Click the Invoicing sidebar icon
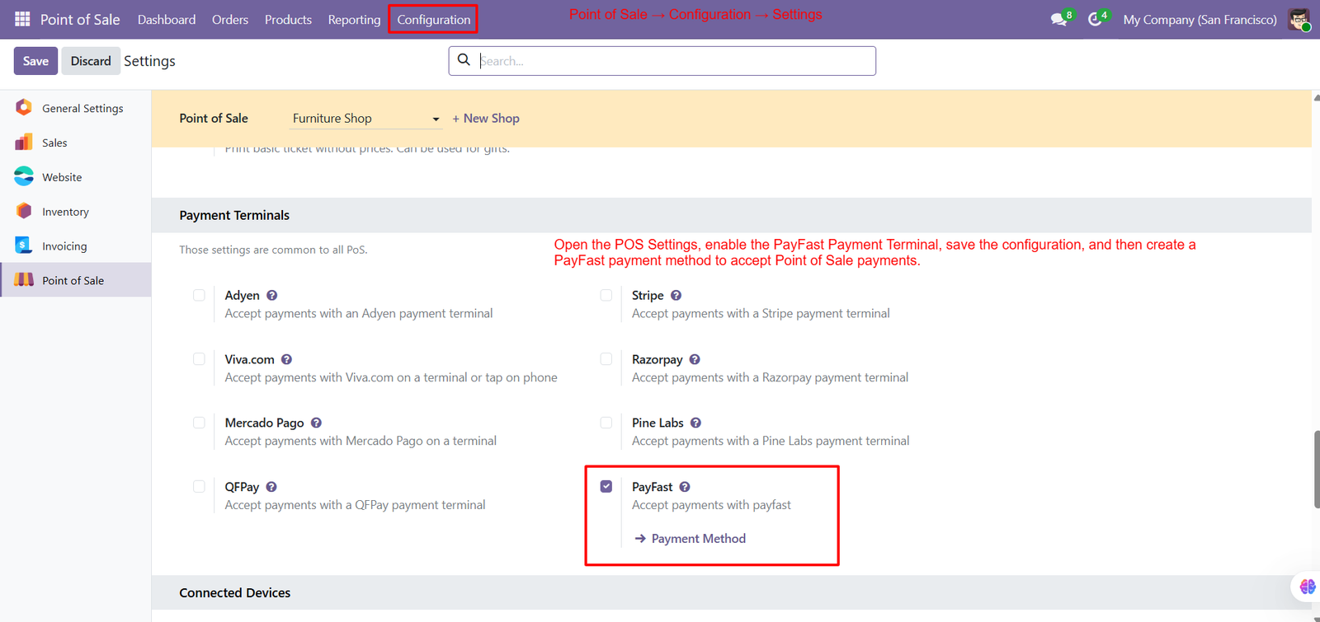The width and height of the screenshot is (1320, 622). [24, 246]
